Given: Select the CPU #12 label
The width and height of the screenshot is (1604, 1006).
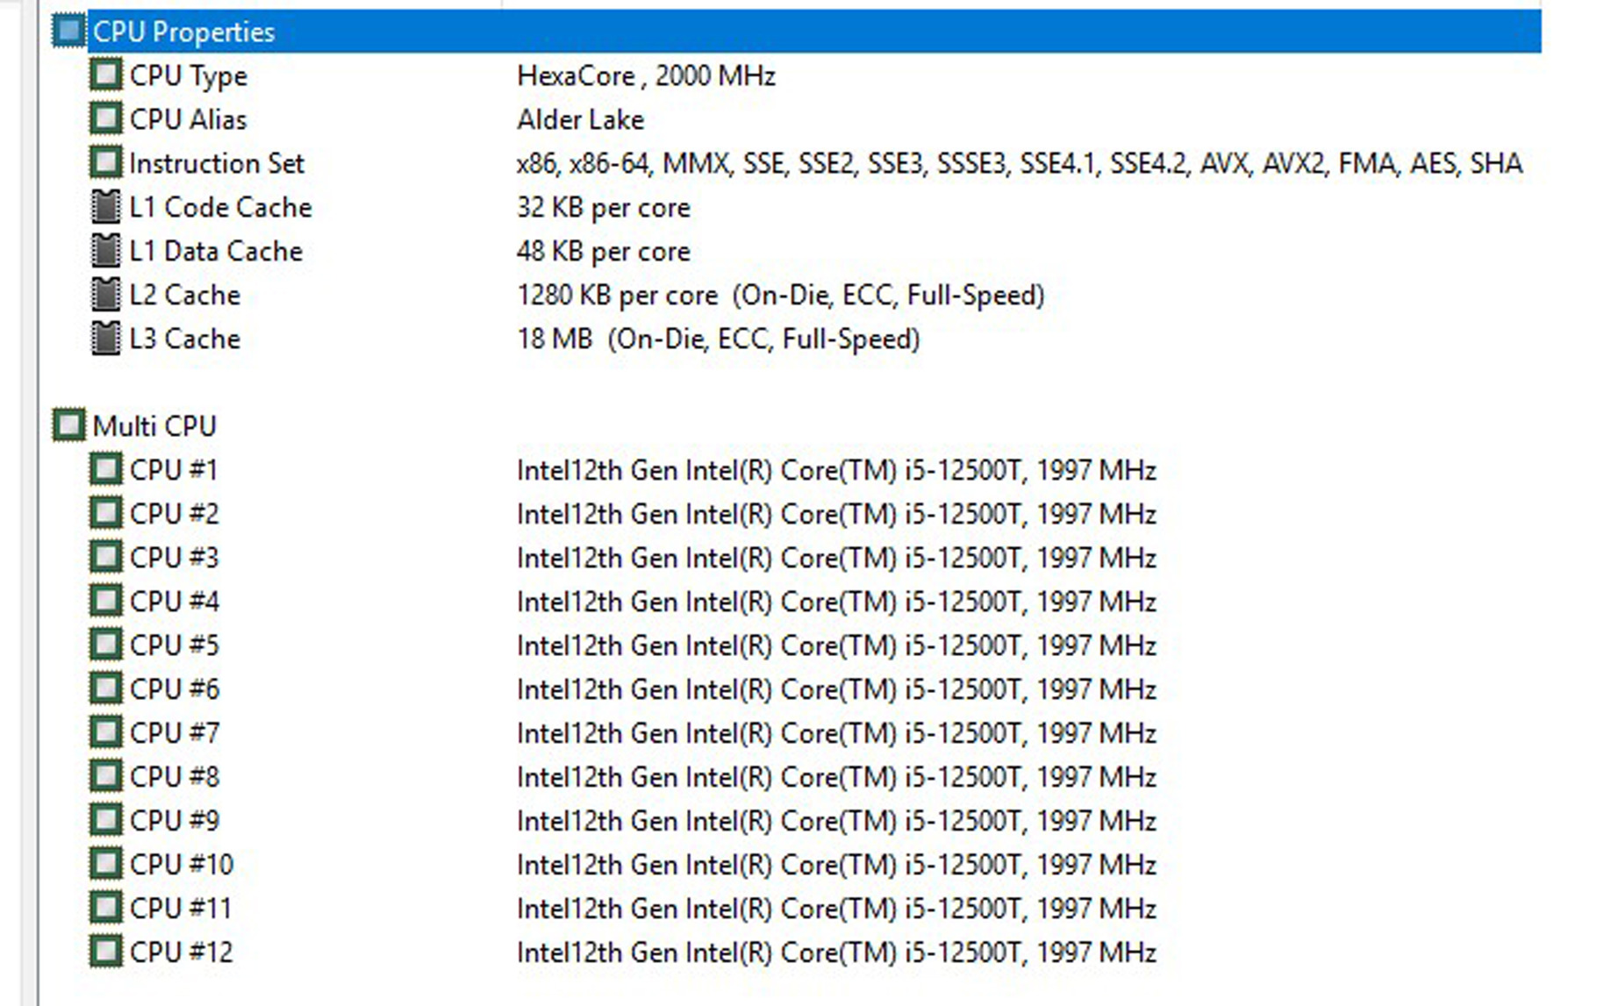Looking at the screenshot, I should [x=182, y=952].
